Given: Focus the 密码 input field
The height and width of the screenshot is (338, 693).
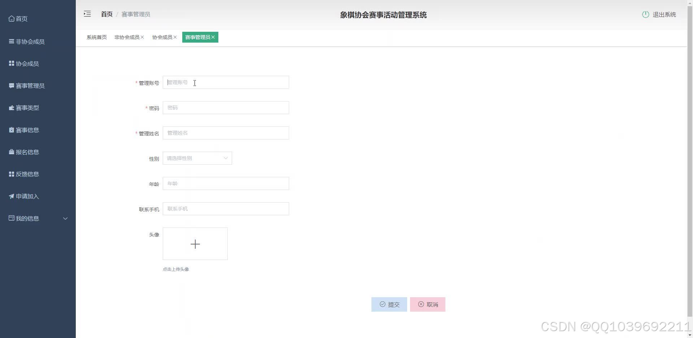Looking at the screenshot, I should [x=226, y=108].
